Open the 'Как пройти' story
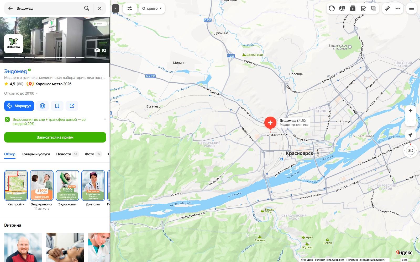Screen dimensions: 420x262 pos(16,188)
